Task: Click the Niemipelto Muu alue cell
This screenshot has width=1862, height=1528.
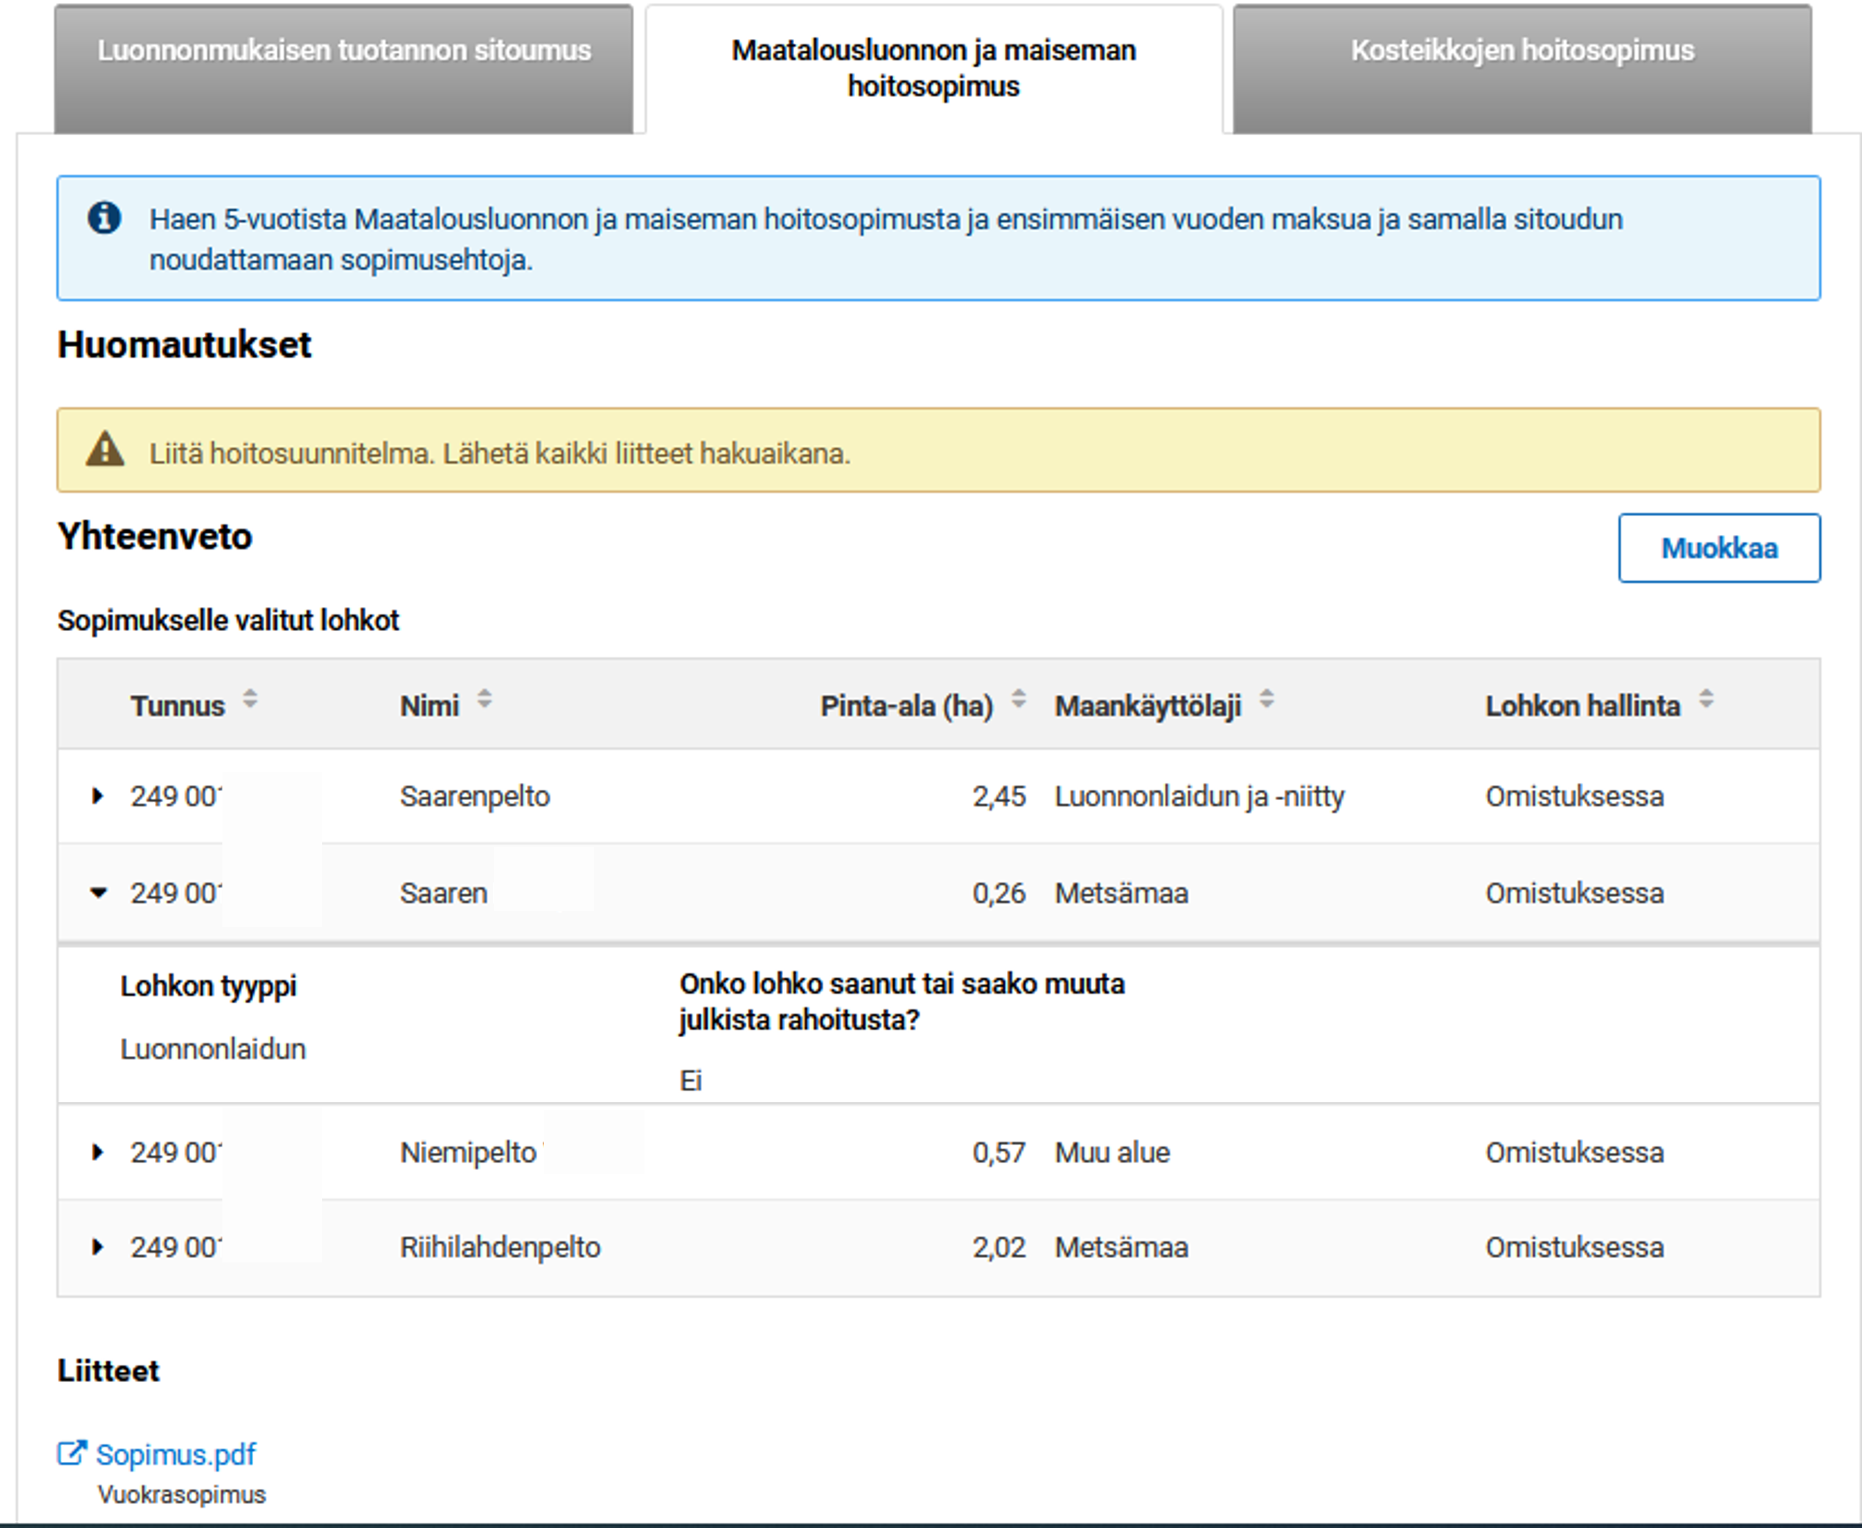Action: click(x=1112, y=1152)
